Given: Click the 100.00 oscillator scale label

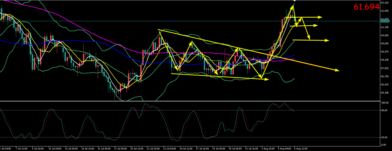Looking at the screenshot, I should (x=385, y=103).
